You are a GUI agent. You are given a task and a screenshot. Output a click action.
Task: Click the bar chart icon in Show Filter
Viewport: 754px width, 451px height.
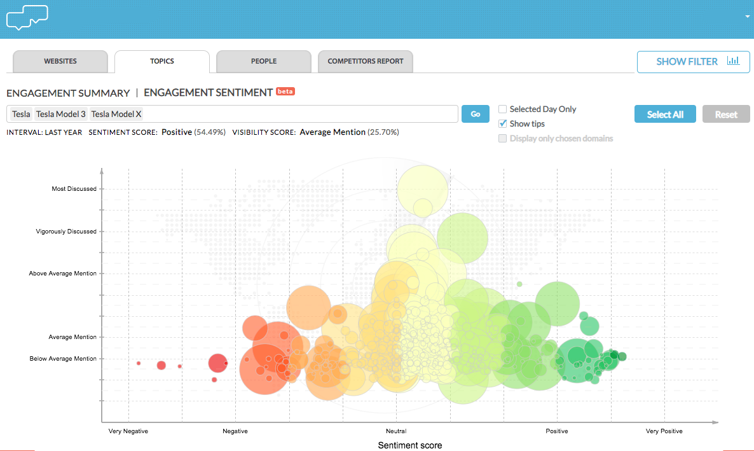pos(734,61)
